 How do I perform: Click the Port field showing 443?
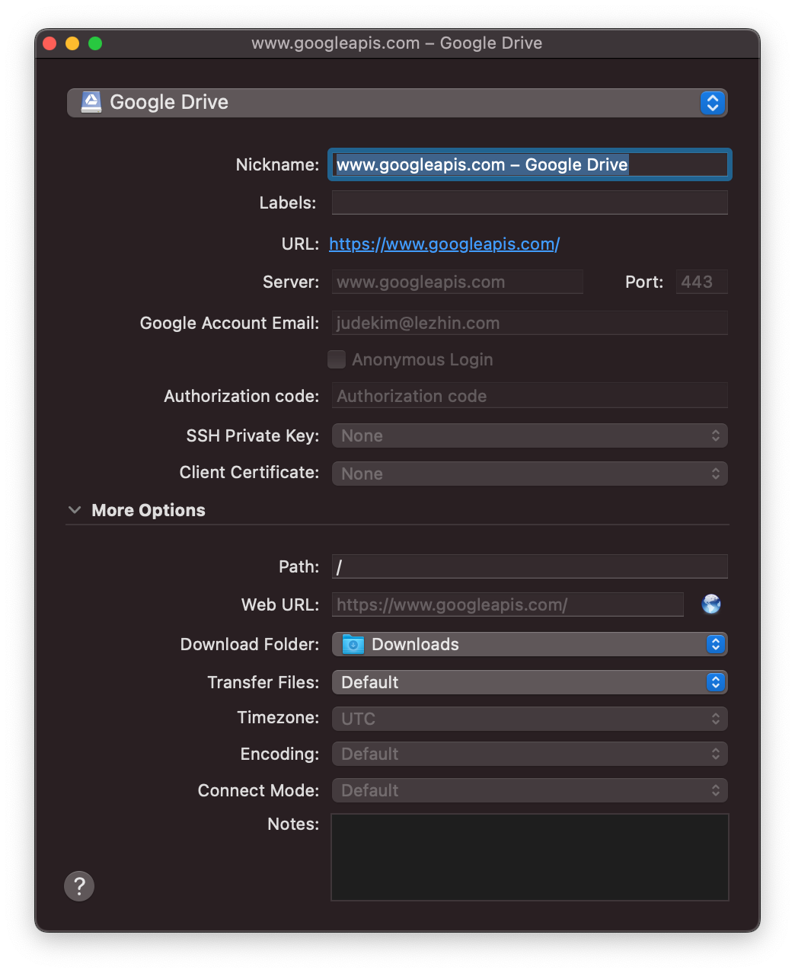pos(702,282)
